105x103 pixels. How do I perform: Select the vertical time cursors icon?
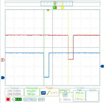(x=67, y=91)
